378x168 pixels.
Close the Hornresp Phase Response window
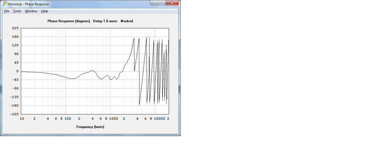(x=172, y=3)
